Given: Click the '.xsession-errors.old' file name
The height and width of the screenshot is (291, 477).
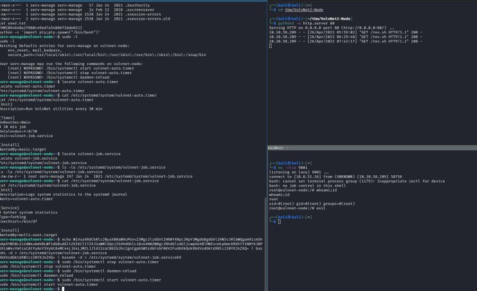Looking at the screenshot, I should (147, 19).
